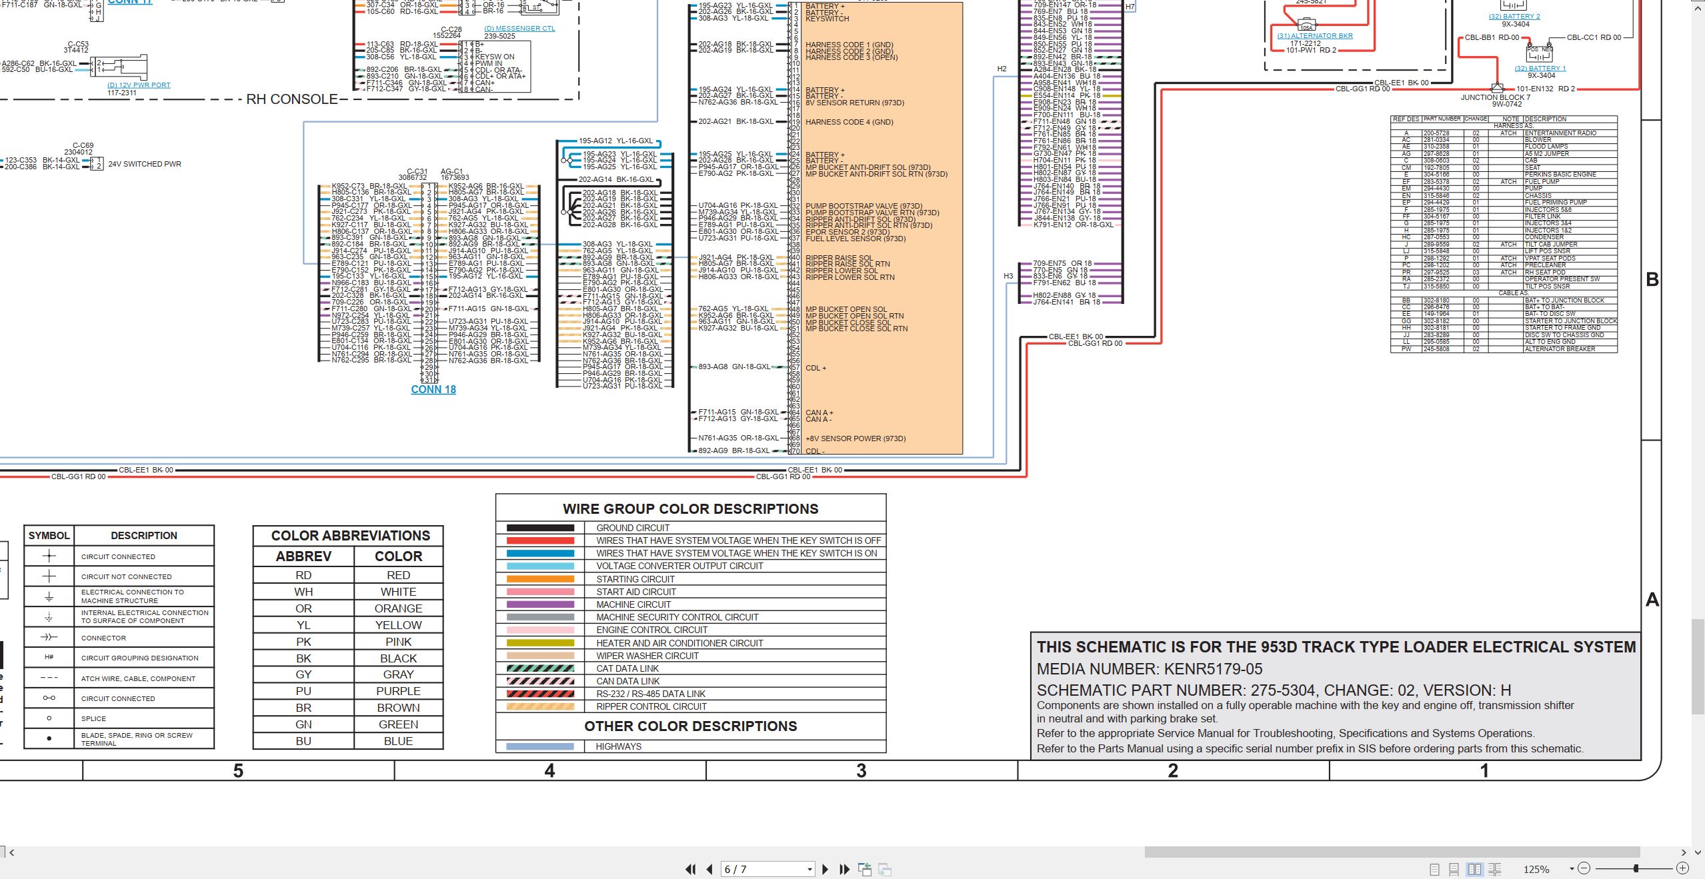This screenshot has width=1705, height=879.
Task: Select continuous facing view mode
Action: (1495, 869)
